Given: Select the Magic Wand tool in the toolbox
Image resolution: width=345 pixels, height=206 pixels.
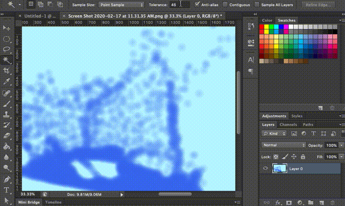Looking at the screenshot, I should [x=6, y=60].
